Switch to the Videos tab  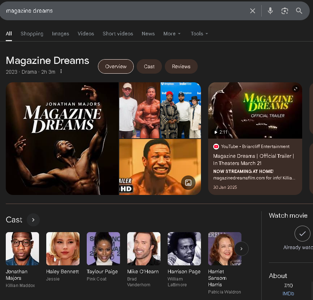(x=86, y=34)
